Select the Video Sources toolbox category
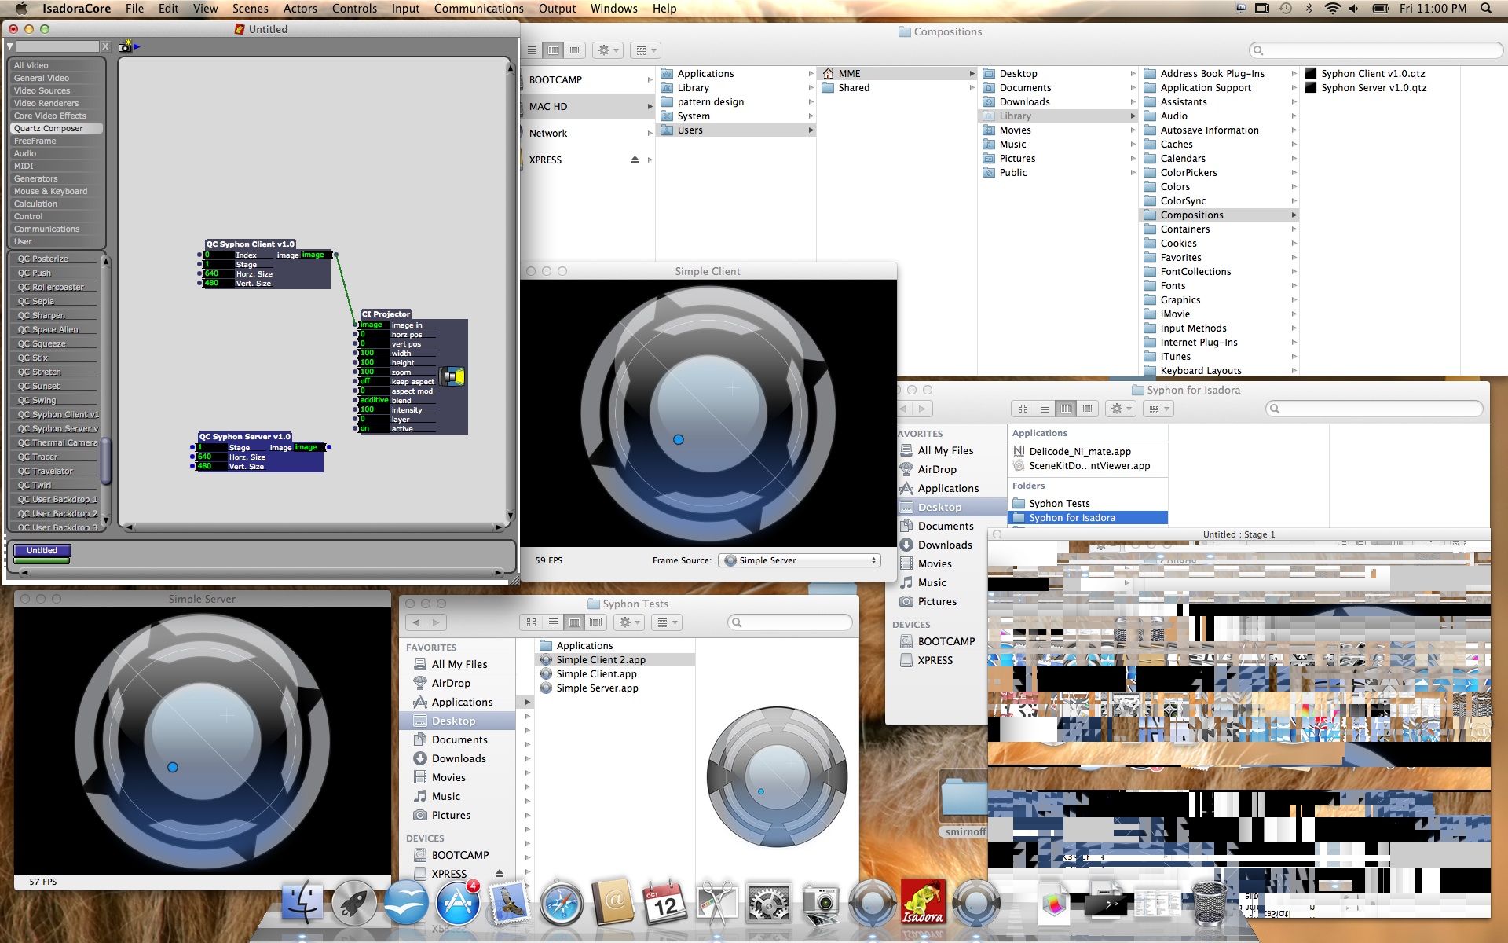 point(57,90)
